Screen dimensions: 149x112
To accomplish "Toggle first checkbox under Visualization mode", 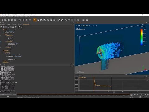I will tap(14, 58).
